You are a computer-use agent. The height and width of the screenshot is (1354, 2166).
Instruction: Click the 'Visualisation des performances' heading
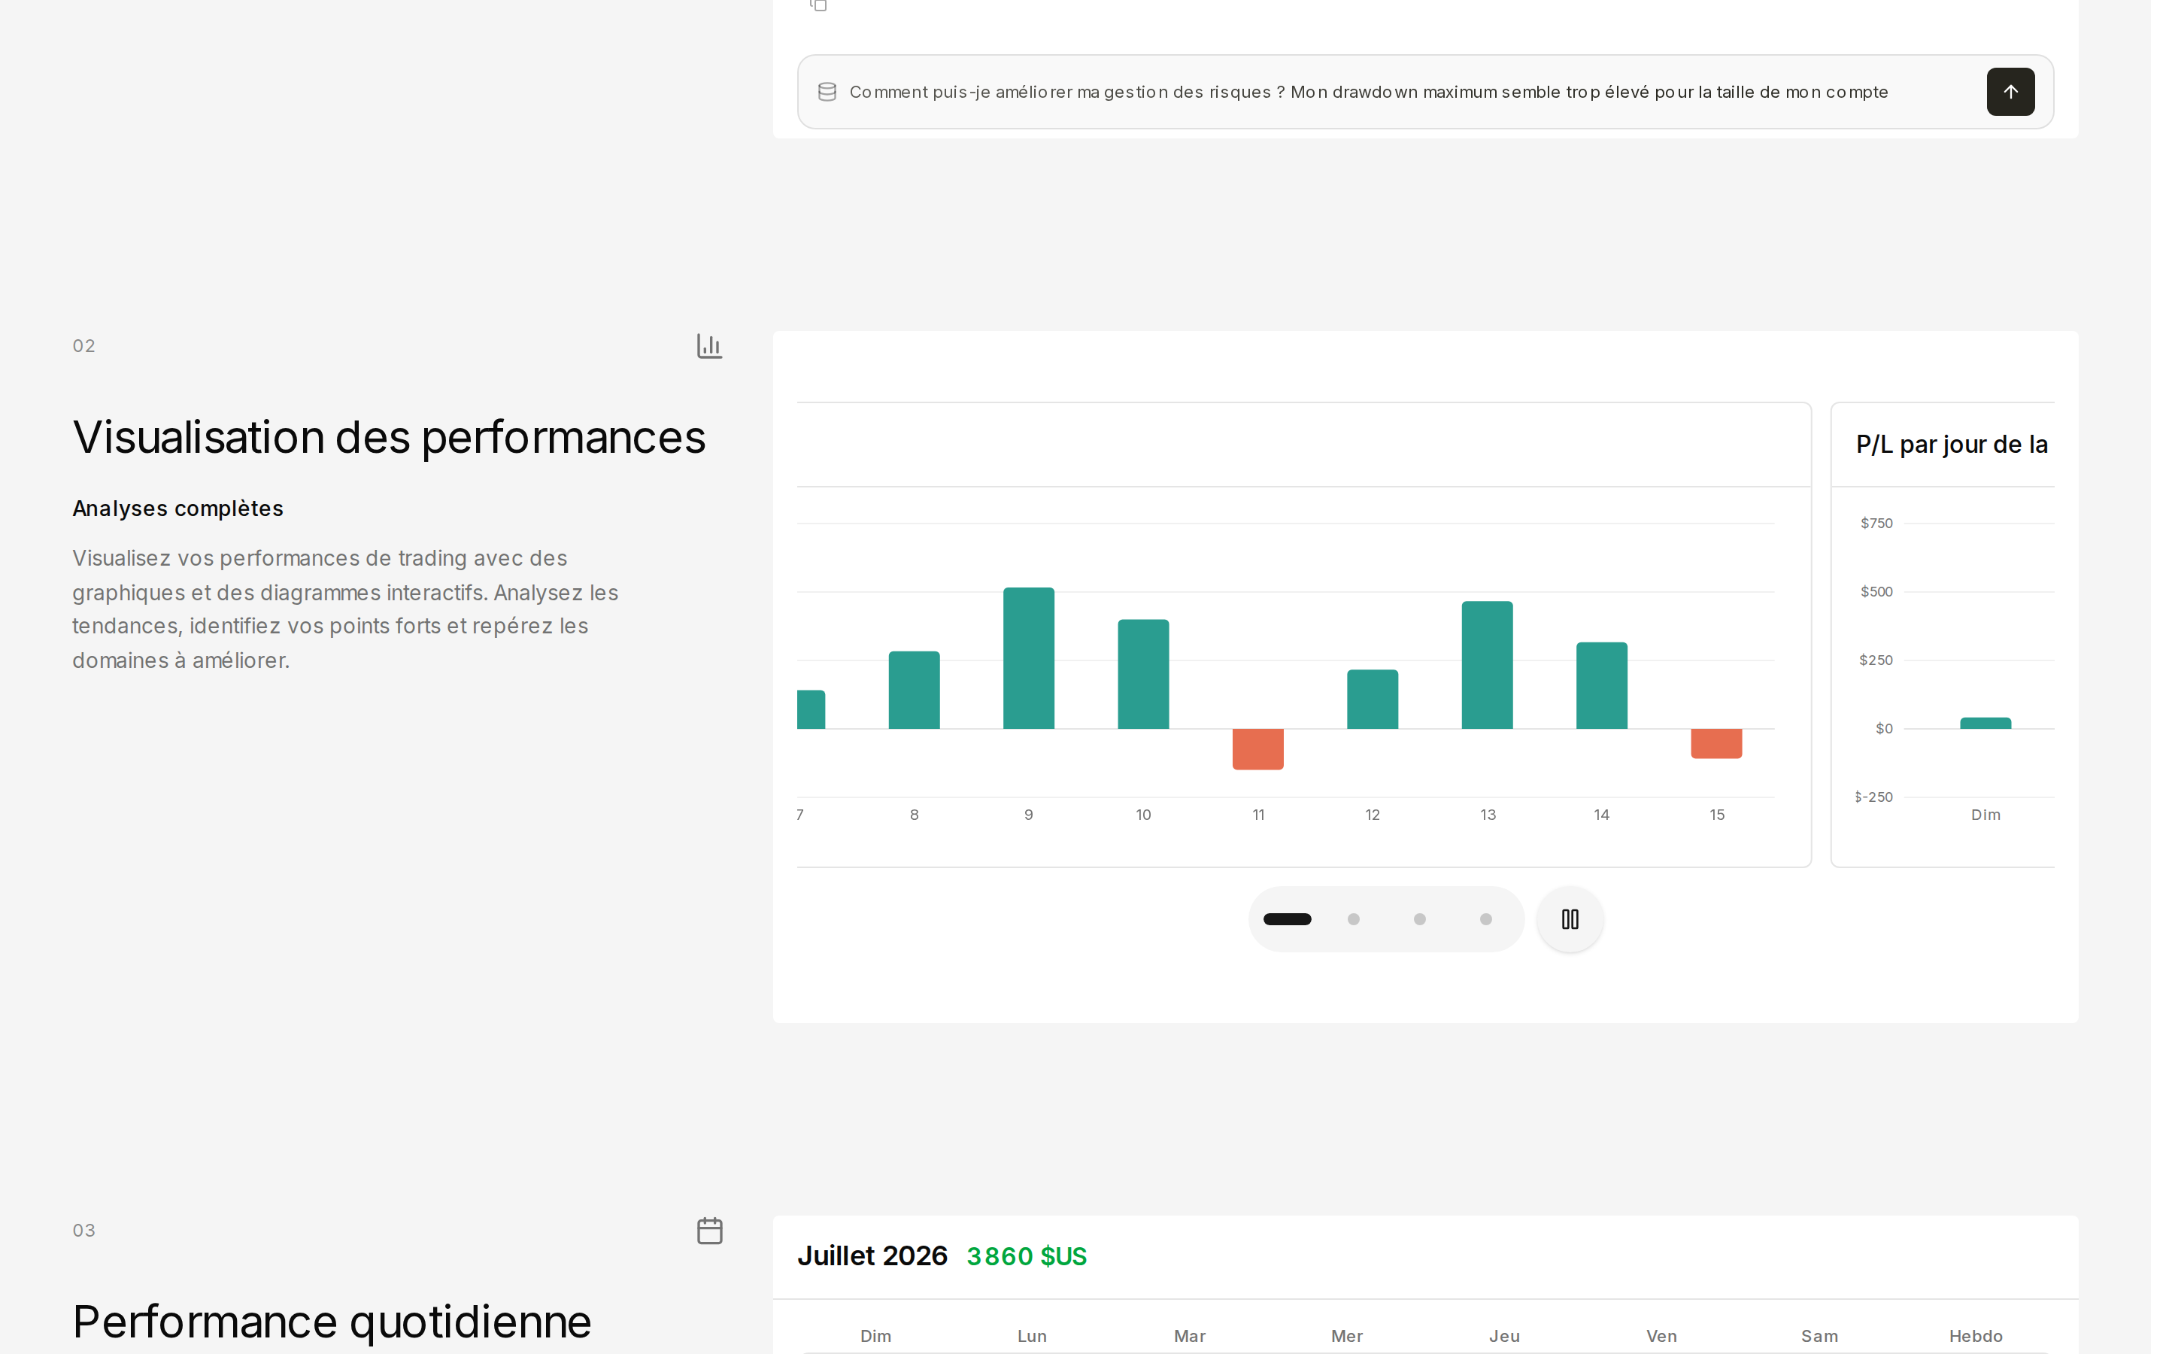pos(390,437)
